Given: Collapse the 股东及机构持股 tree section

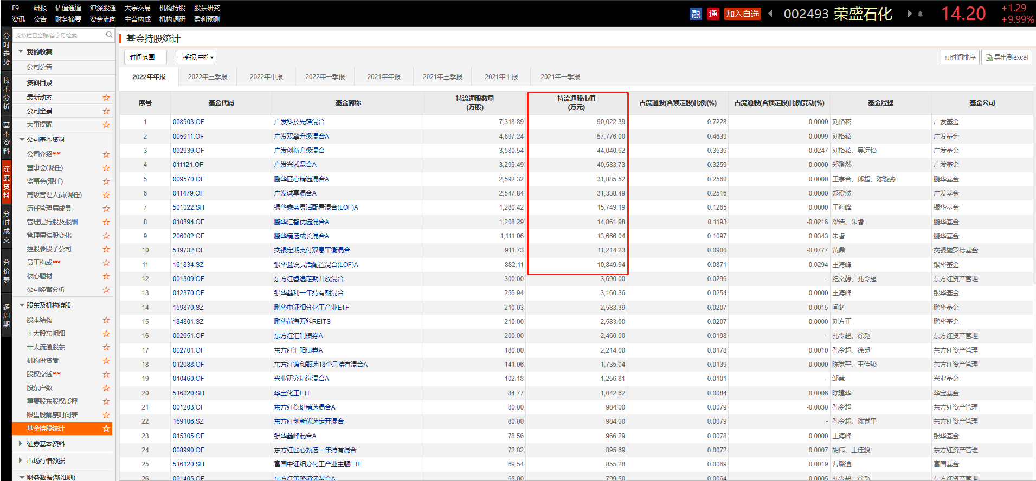Looking at the screenshot, I should (x=22, y=305).
